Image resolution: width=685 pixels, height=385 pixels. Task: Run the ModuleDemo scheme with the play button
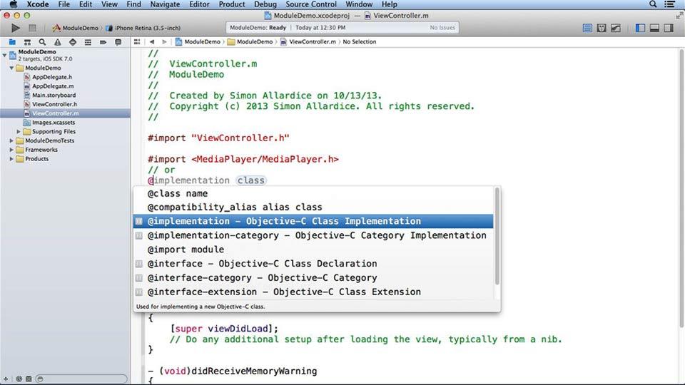pyautogui.click(x=15, y=28)
